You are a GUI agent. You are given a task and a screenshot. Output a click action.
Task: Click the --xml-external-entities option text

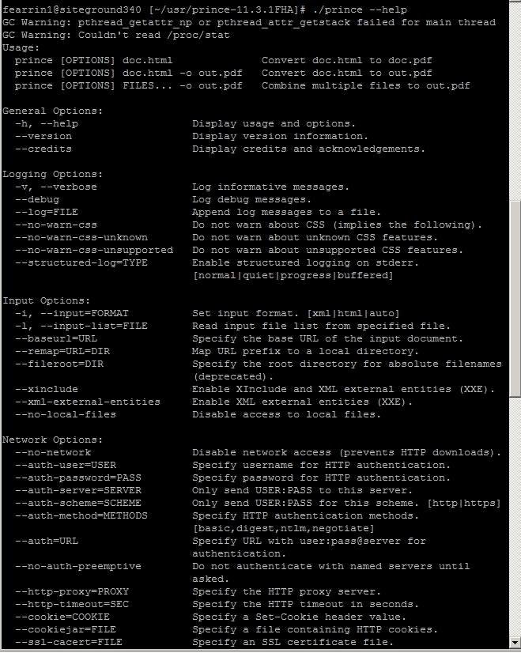click(x=88, y=402)
